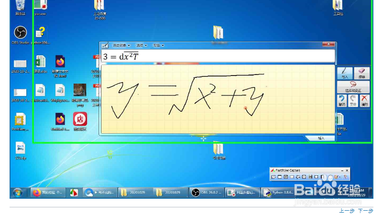The width and height of the screenshot is (383, 215).
Task: Switch to Problem Steps Recorder taskbar button
Action: pos(242,193)
